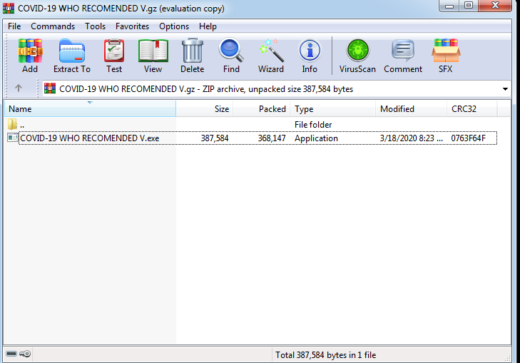Add an archive Comment
Image resolution: width=520 pixels, height=363 pixels.
pos(403,51)
